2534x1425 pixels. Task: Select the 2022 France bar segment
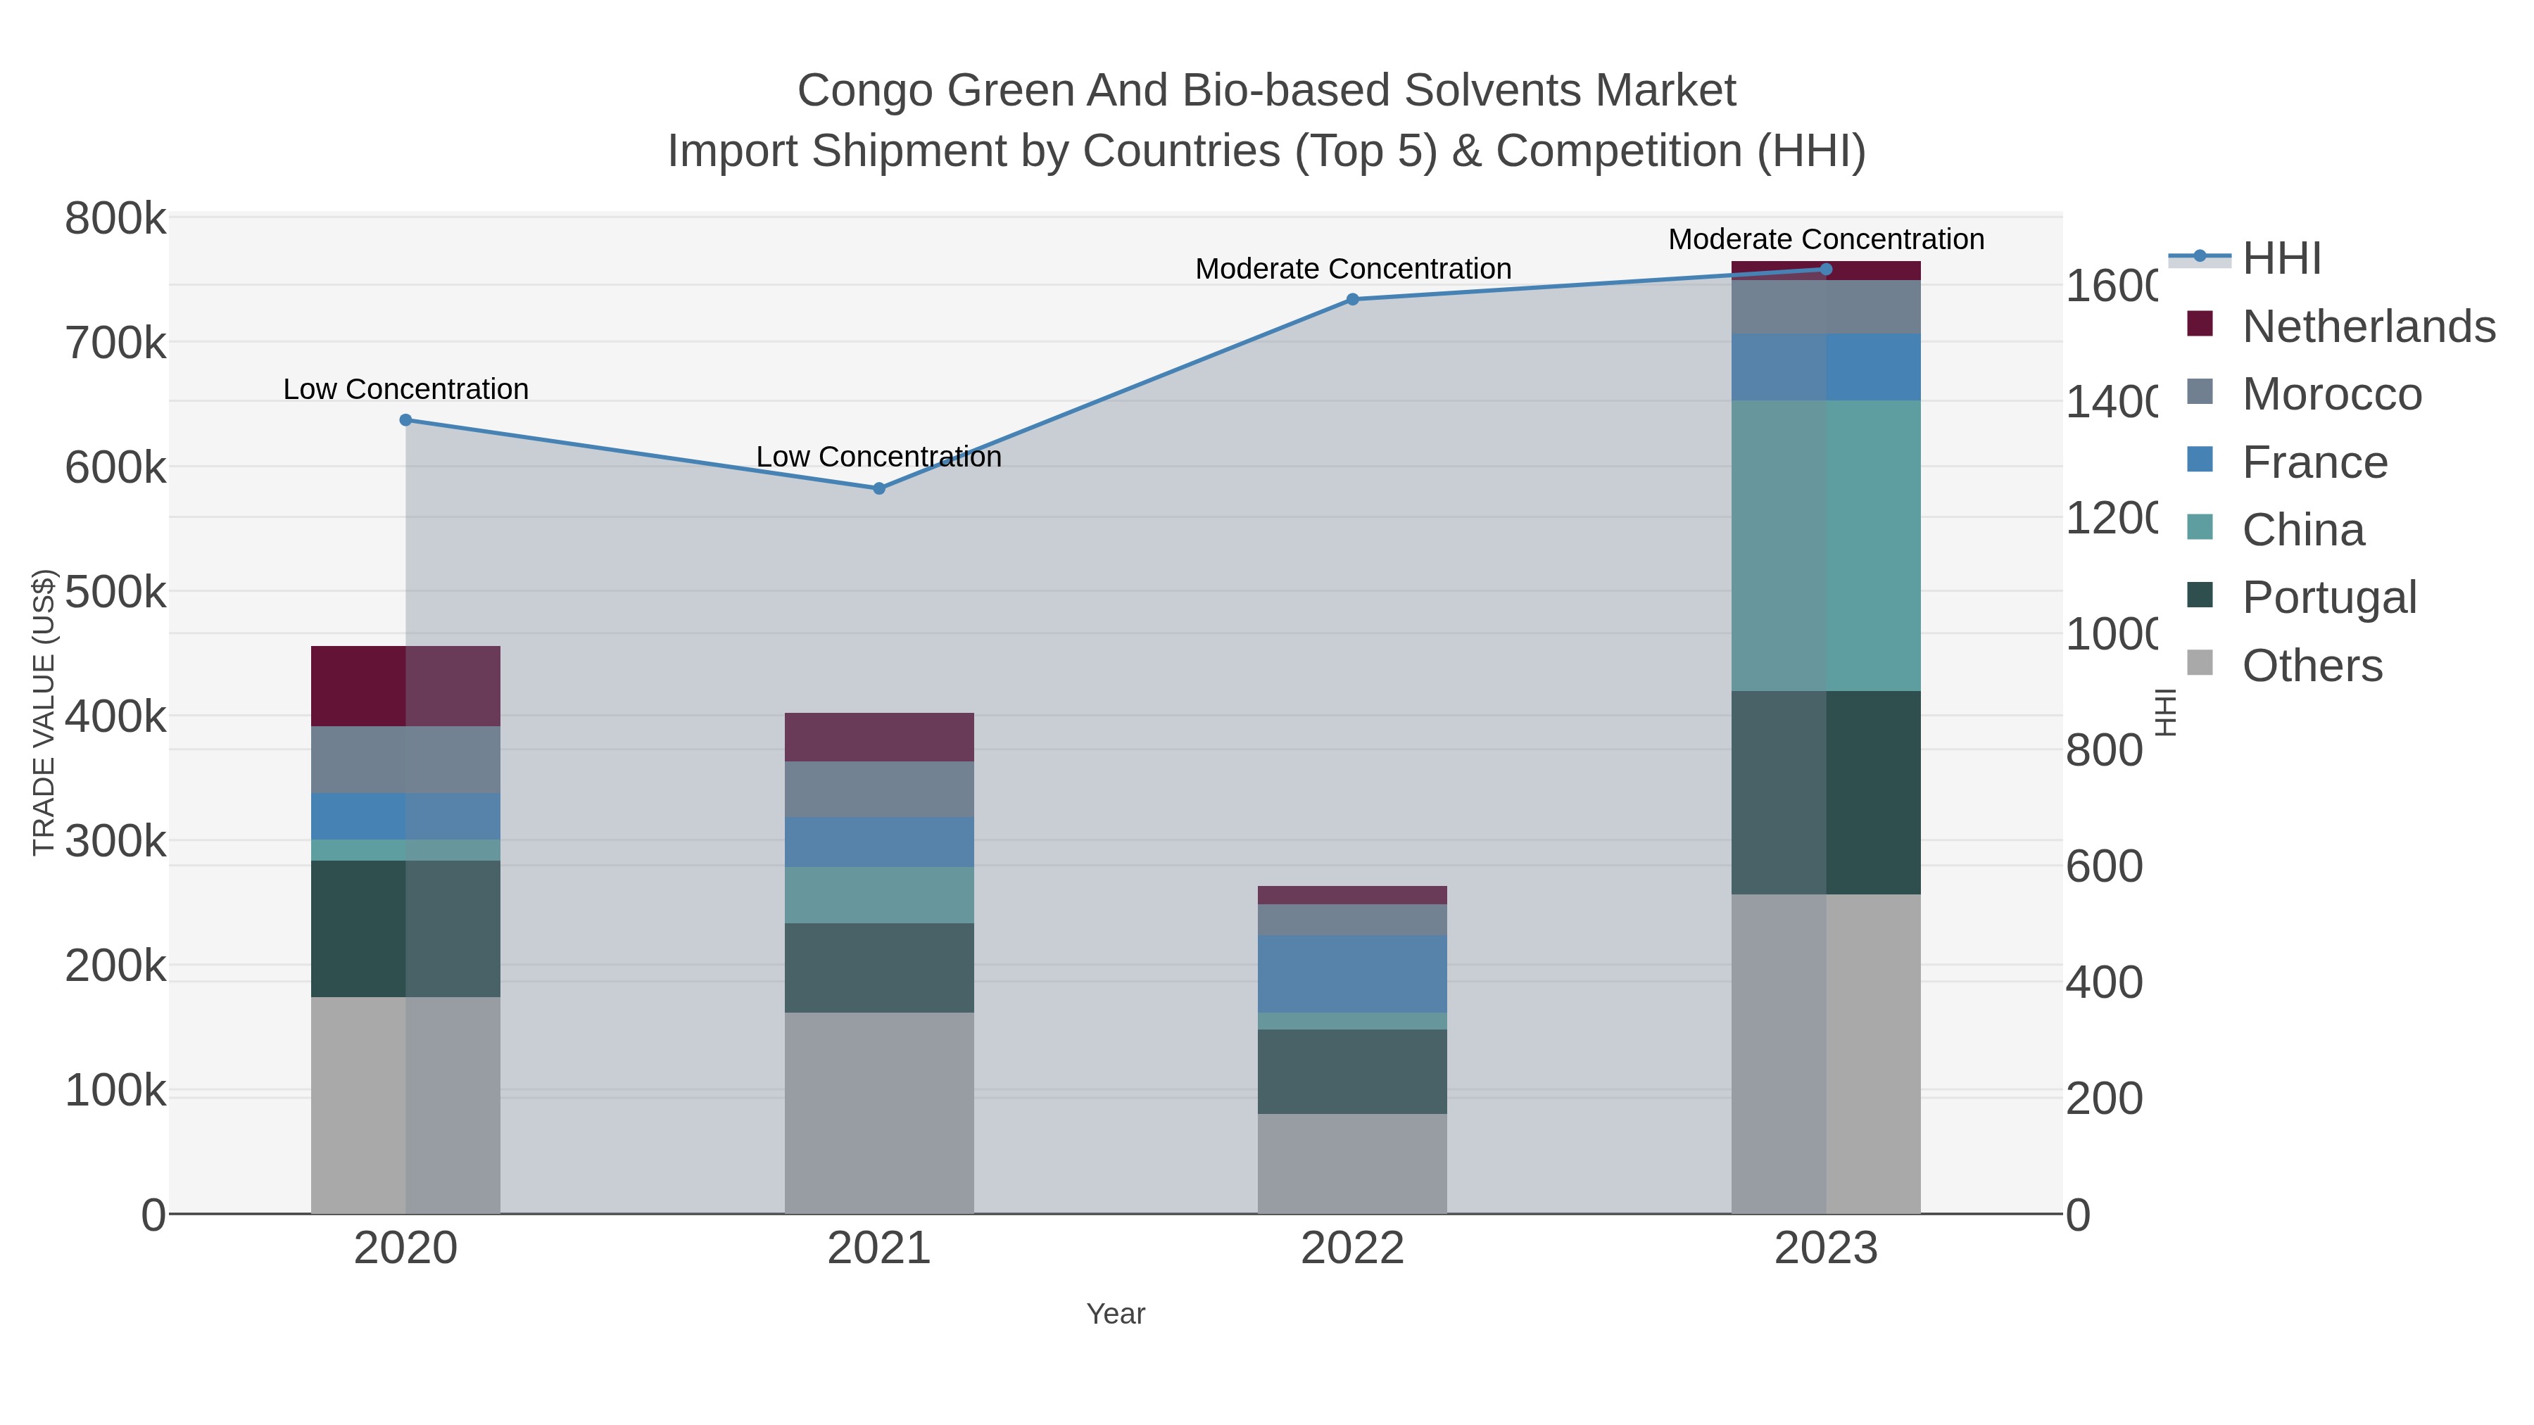tap(1353, 974)
